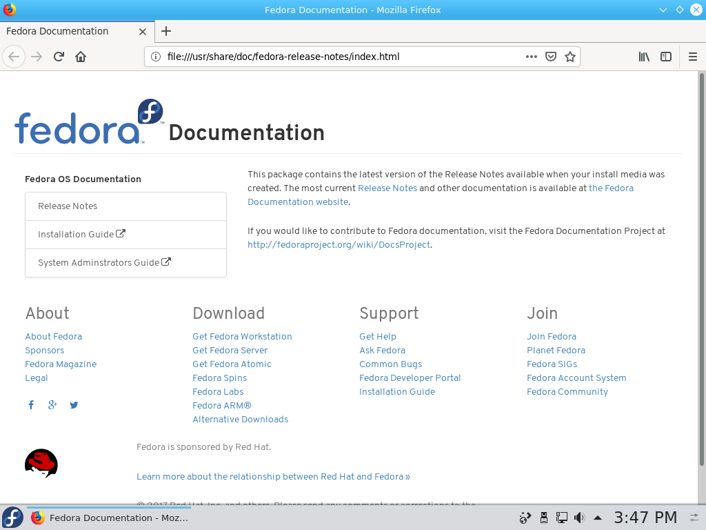
Task: Open Ask Fedora link
Action: (x=382, y=351)
